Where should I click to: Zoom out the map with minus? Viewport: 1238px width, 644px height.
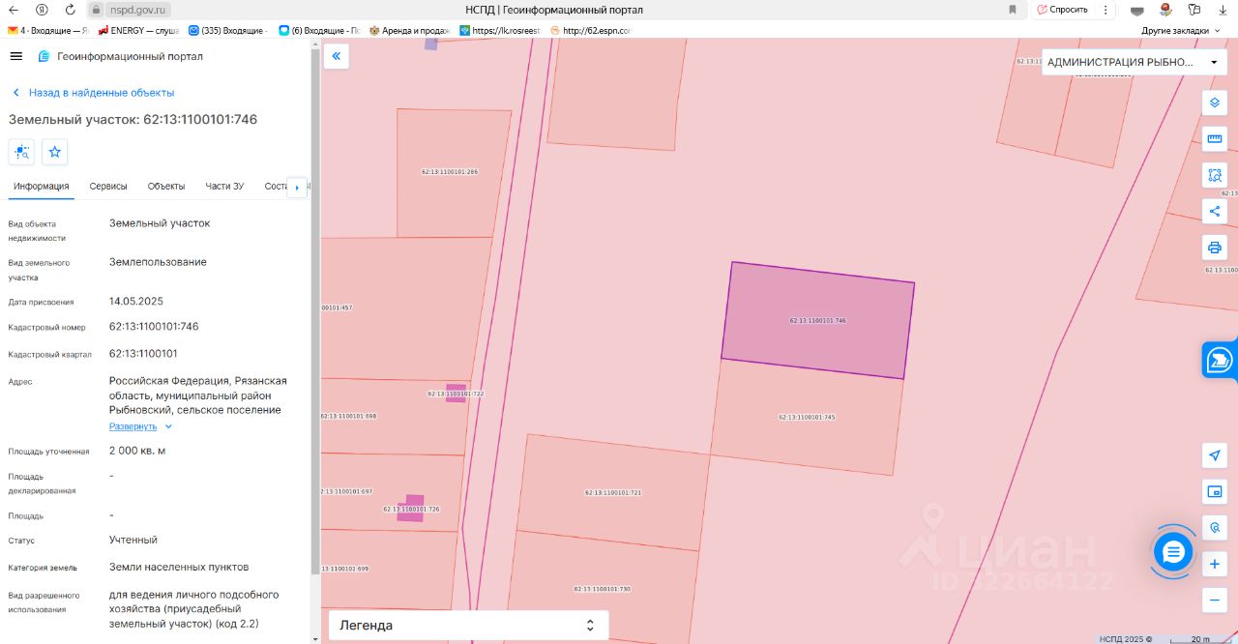[1215, 600]
